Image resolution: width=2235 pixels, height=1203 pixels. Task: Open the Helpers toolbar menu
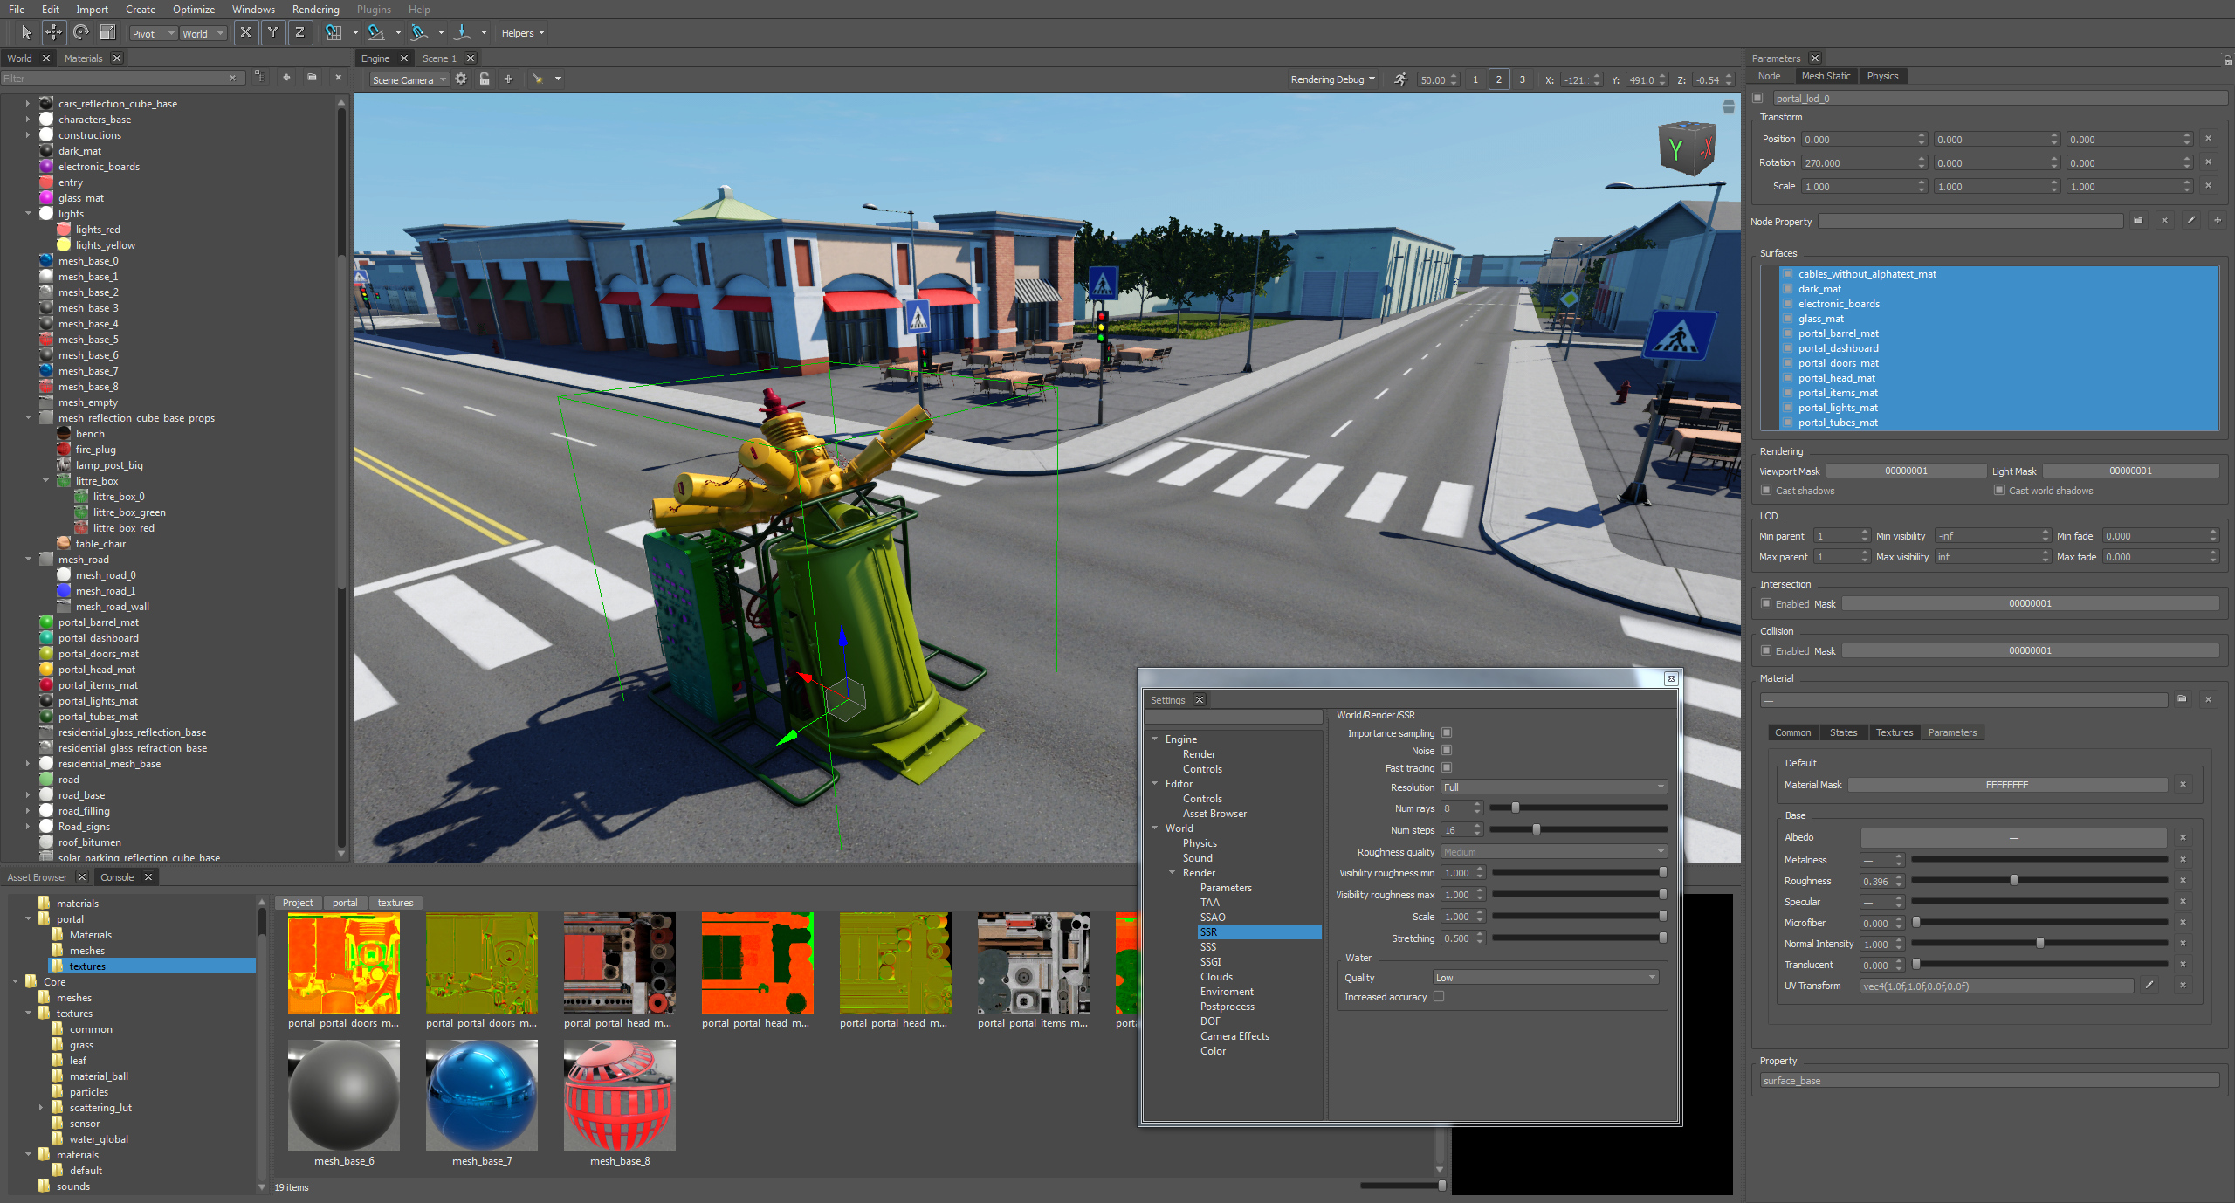click(522, 33)
